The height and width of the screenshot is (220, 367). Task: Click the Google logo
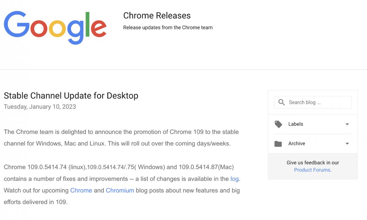pyautogui.click(x=55, y=28)
